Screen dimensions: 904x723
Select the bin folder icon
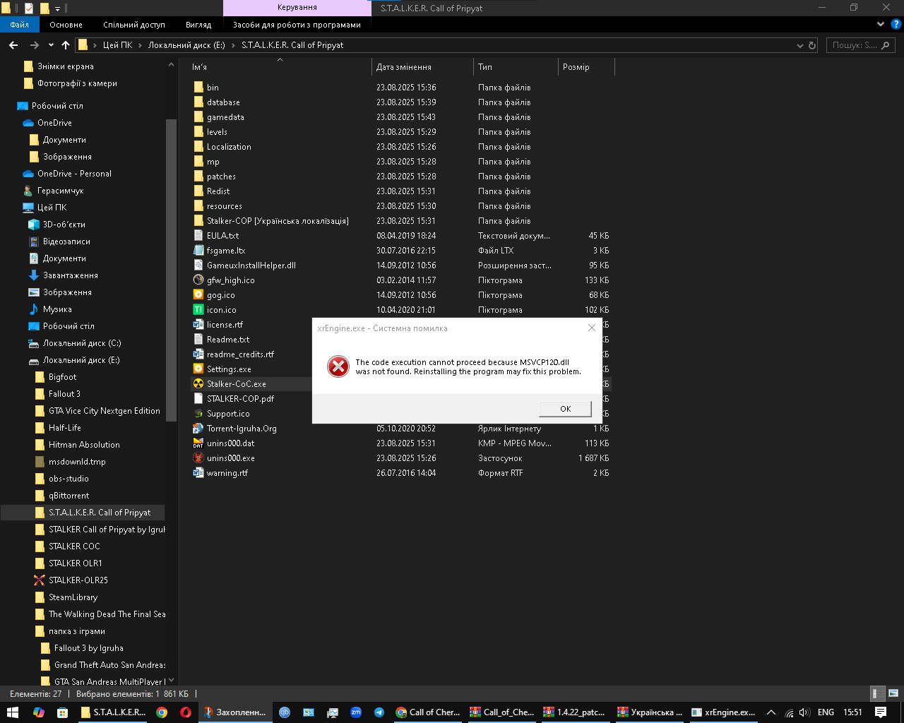198,88
